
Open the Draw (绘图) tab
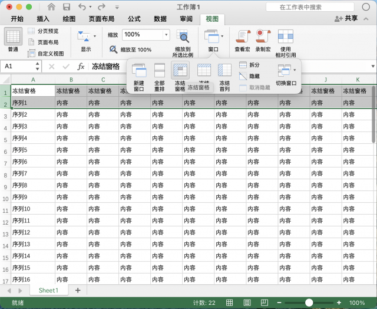[x=69, y=19]
